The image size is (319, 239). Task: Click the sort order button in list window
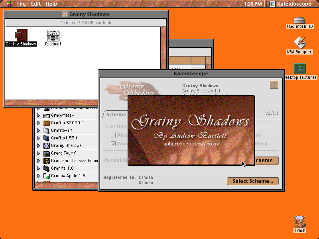coord(208,60)
